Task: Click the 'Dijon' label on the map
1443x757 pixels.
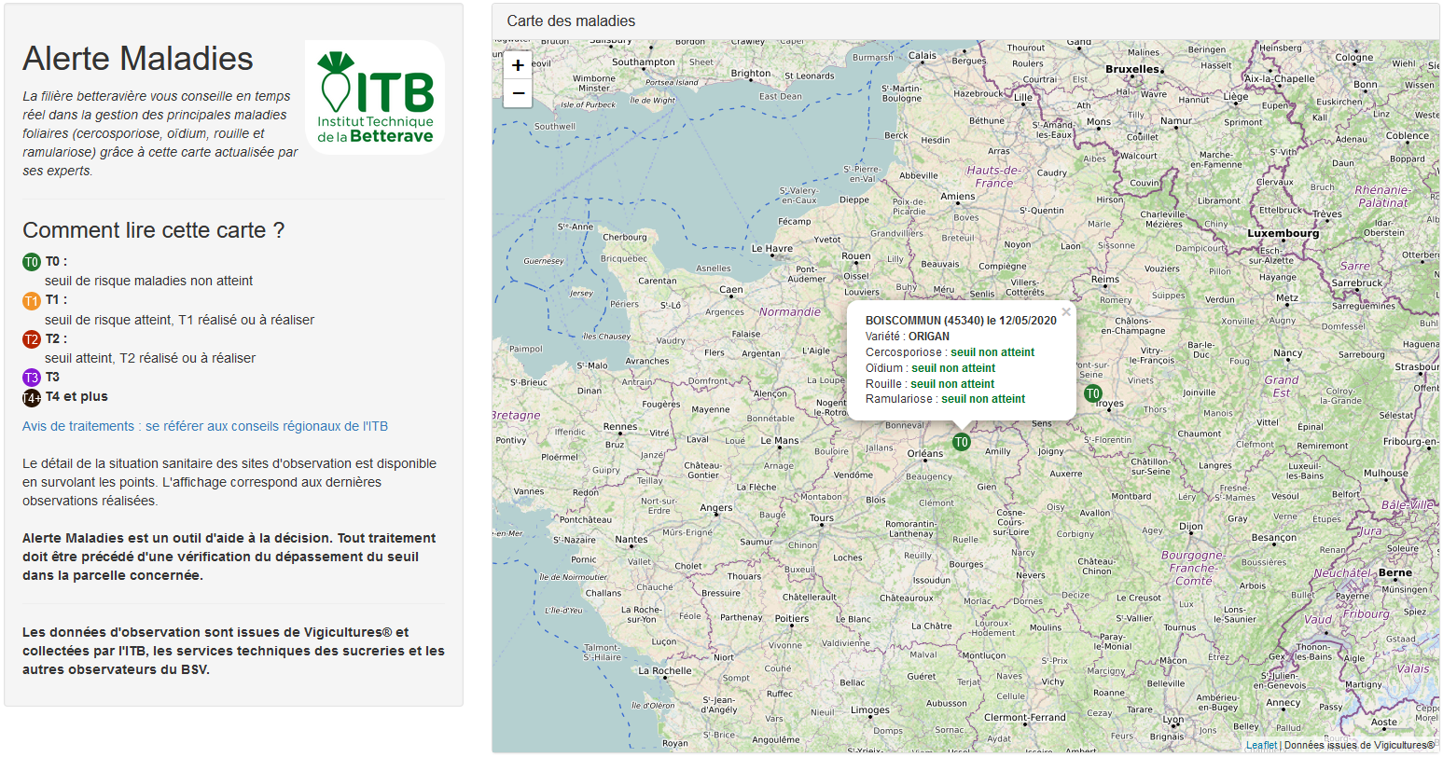Action: point(1191,527)
